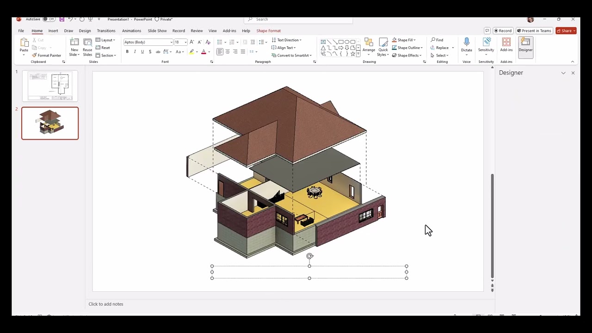
Task: Click the Find button
Action: point(437,40)
